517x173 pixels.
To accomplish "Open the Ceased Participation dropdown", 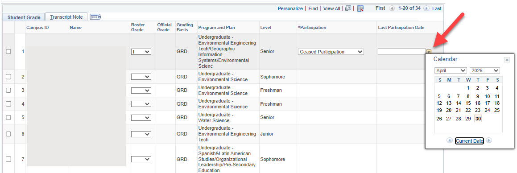I will coord(331,52).
